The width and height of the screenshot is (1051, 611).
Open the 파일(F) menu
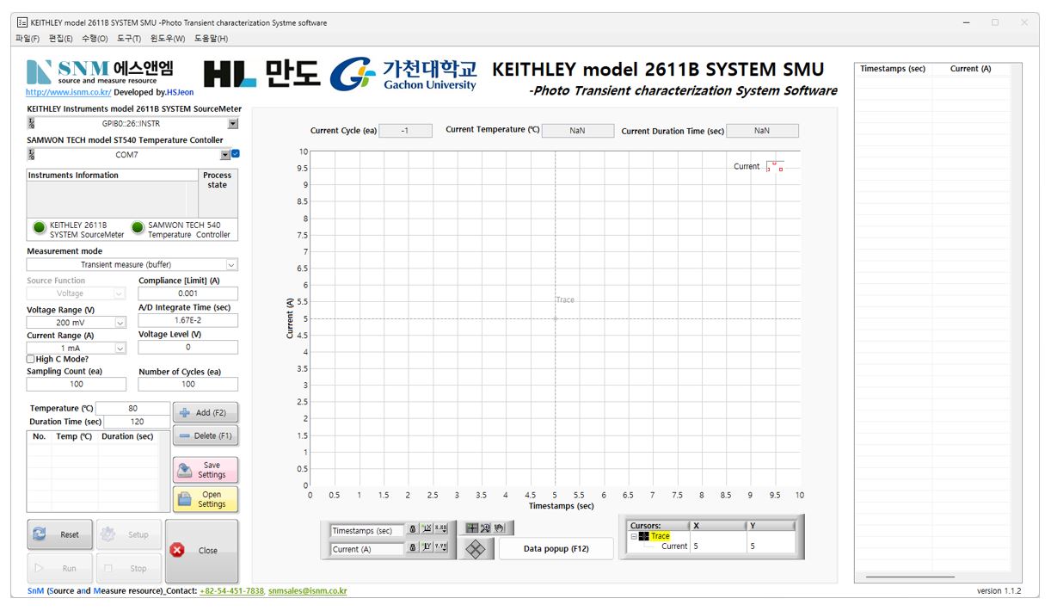point(28,39)
